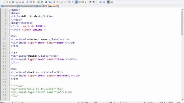Collapse the <head> fold at line 2
The height and width of the screenshot is (103, 184).
[x=9, y=13]
